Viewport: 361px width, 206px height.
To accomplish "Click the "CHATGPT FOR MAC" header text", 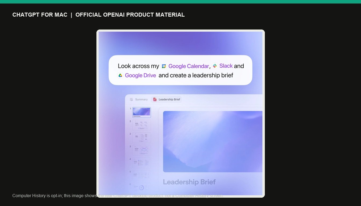I will pos(40,15).
